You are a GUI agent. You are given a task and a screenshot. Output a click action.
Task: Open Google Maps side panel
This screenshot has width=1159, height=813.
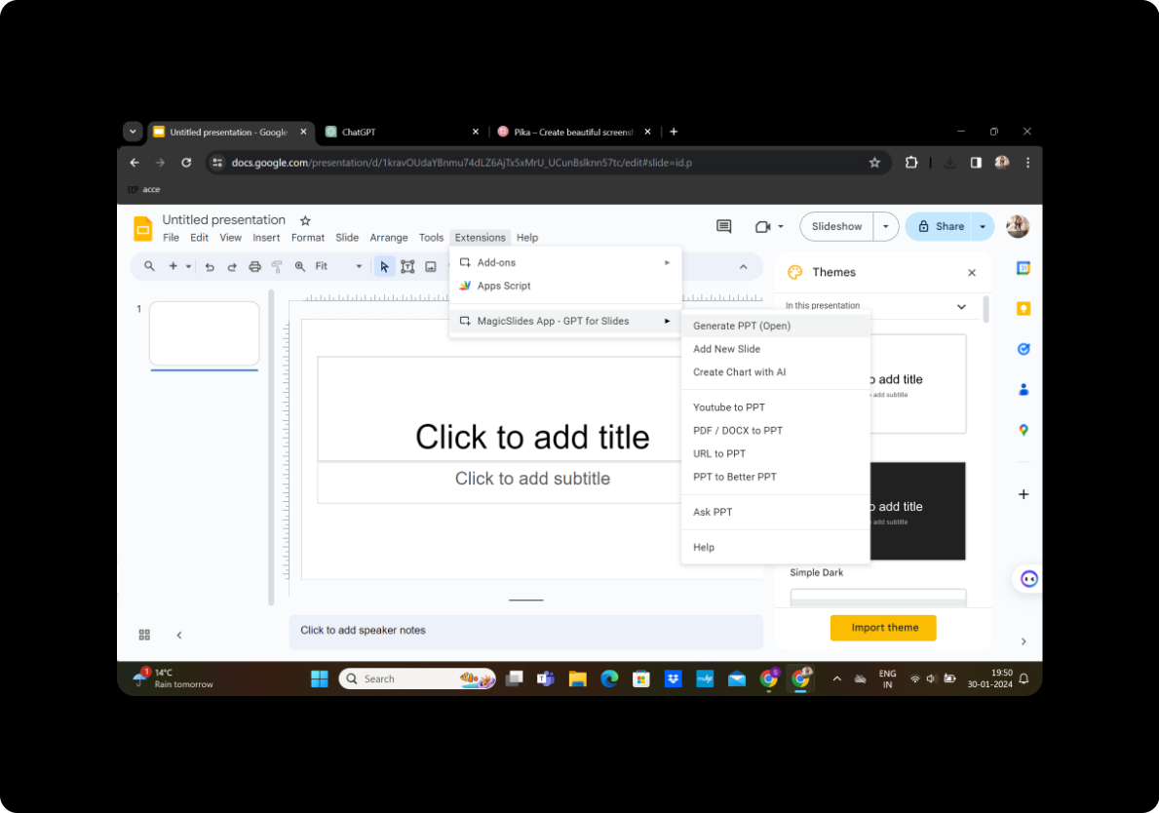[1024, 430]
